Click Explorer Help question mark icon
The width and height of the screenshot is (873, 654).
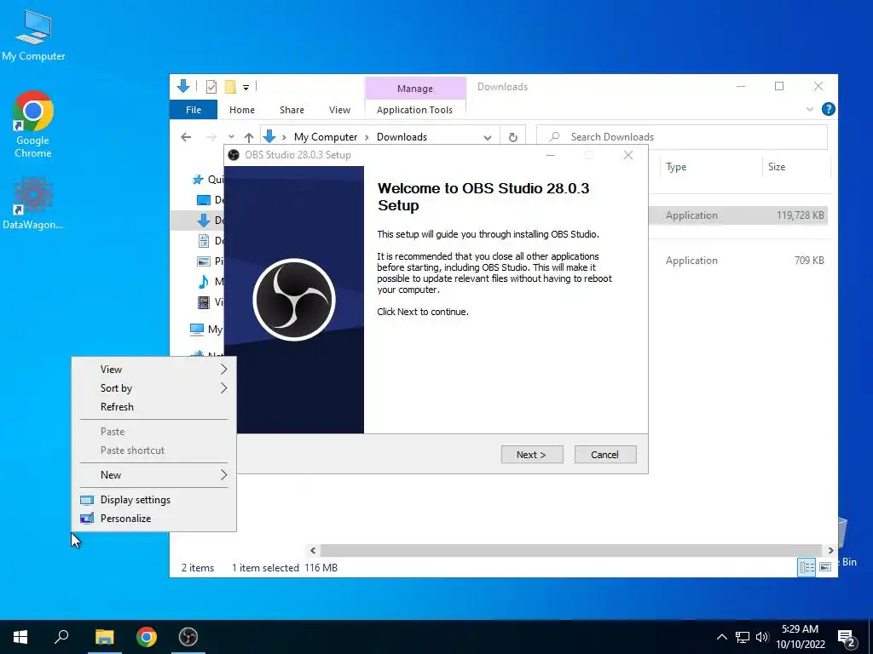point(828,110)
